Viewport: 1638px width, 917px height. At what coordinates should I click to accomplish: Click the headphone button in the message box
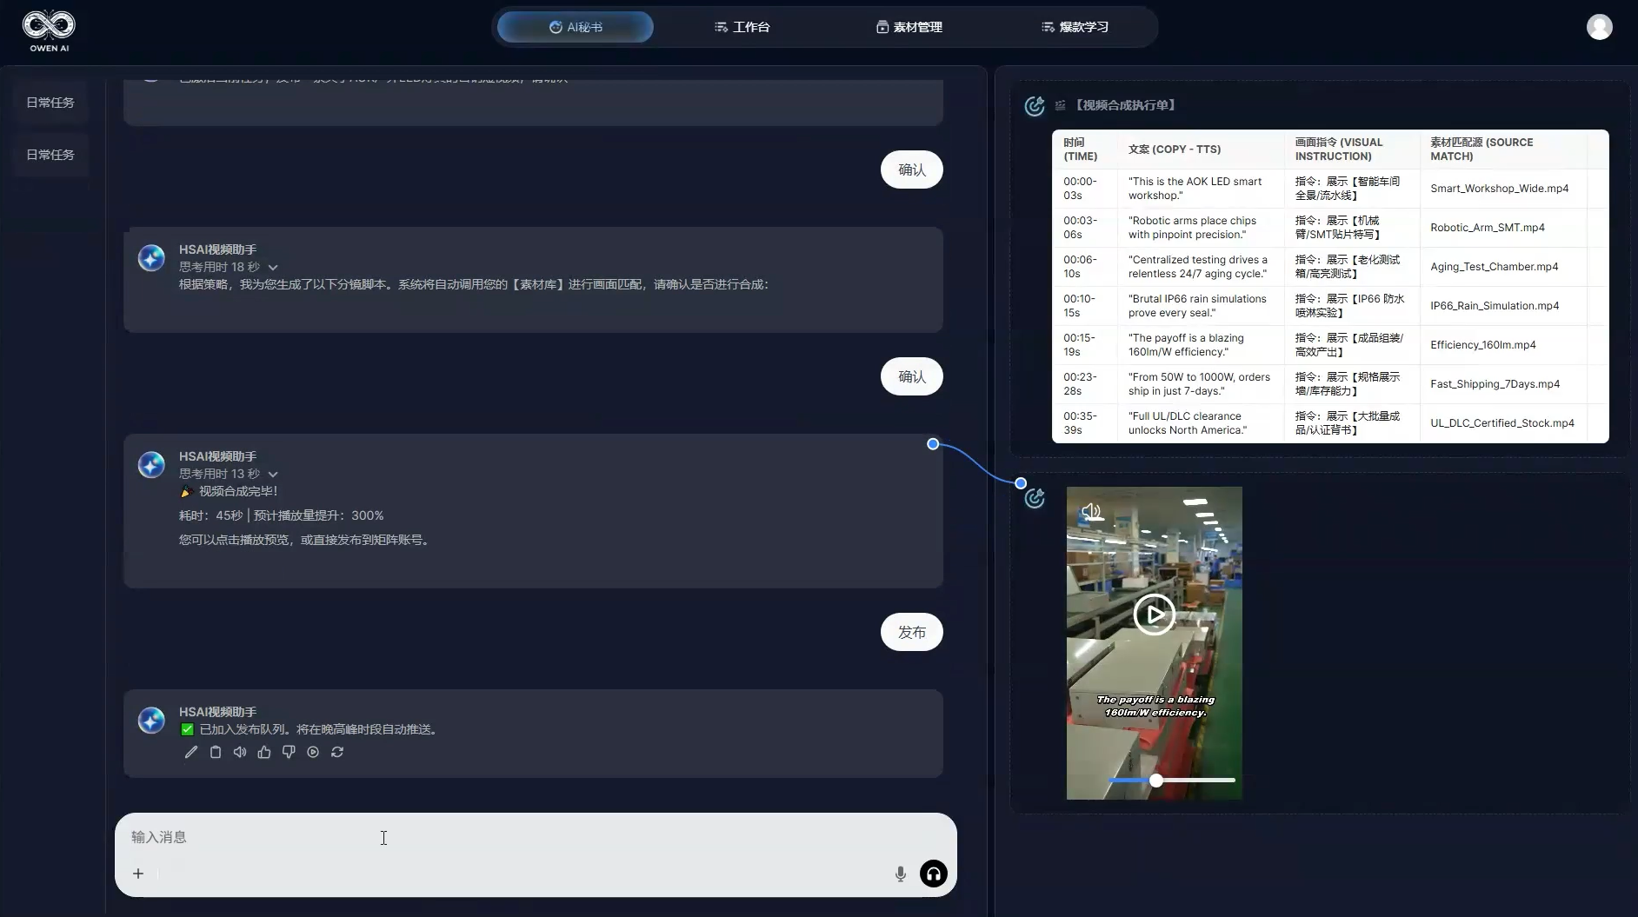pyautogui.click(x=934, y=874)
